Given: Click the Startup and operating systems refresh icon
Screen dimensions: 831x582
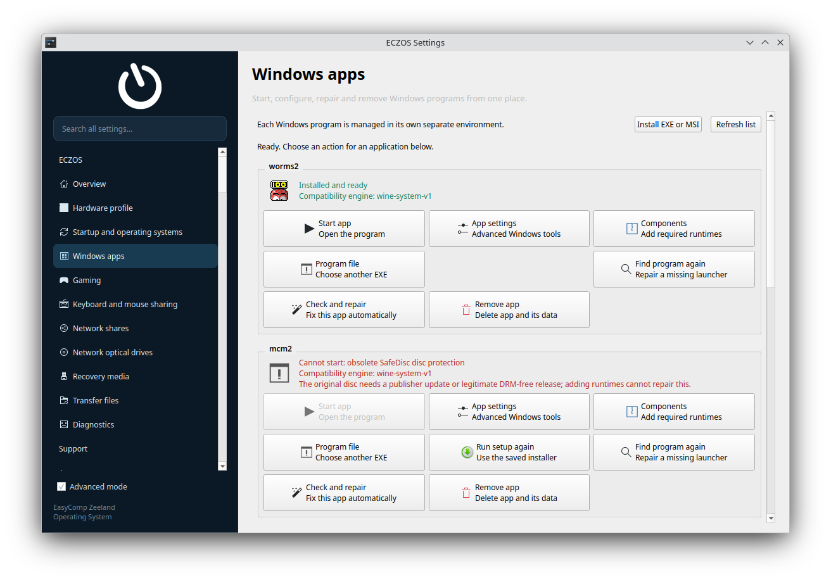Looking at the screenshot, I should [63, 232].
